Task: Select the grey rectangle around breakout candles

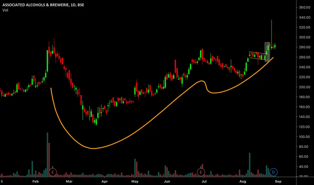Action: click(267, 52)
